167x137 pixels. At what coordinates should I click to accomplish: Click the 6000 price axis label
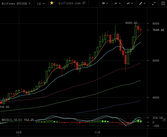(x=156, y=61)
